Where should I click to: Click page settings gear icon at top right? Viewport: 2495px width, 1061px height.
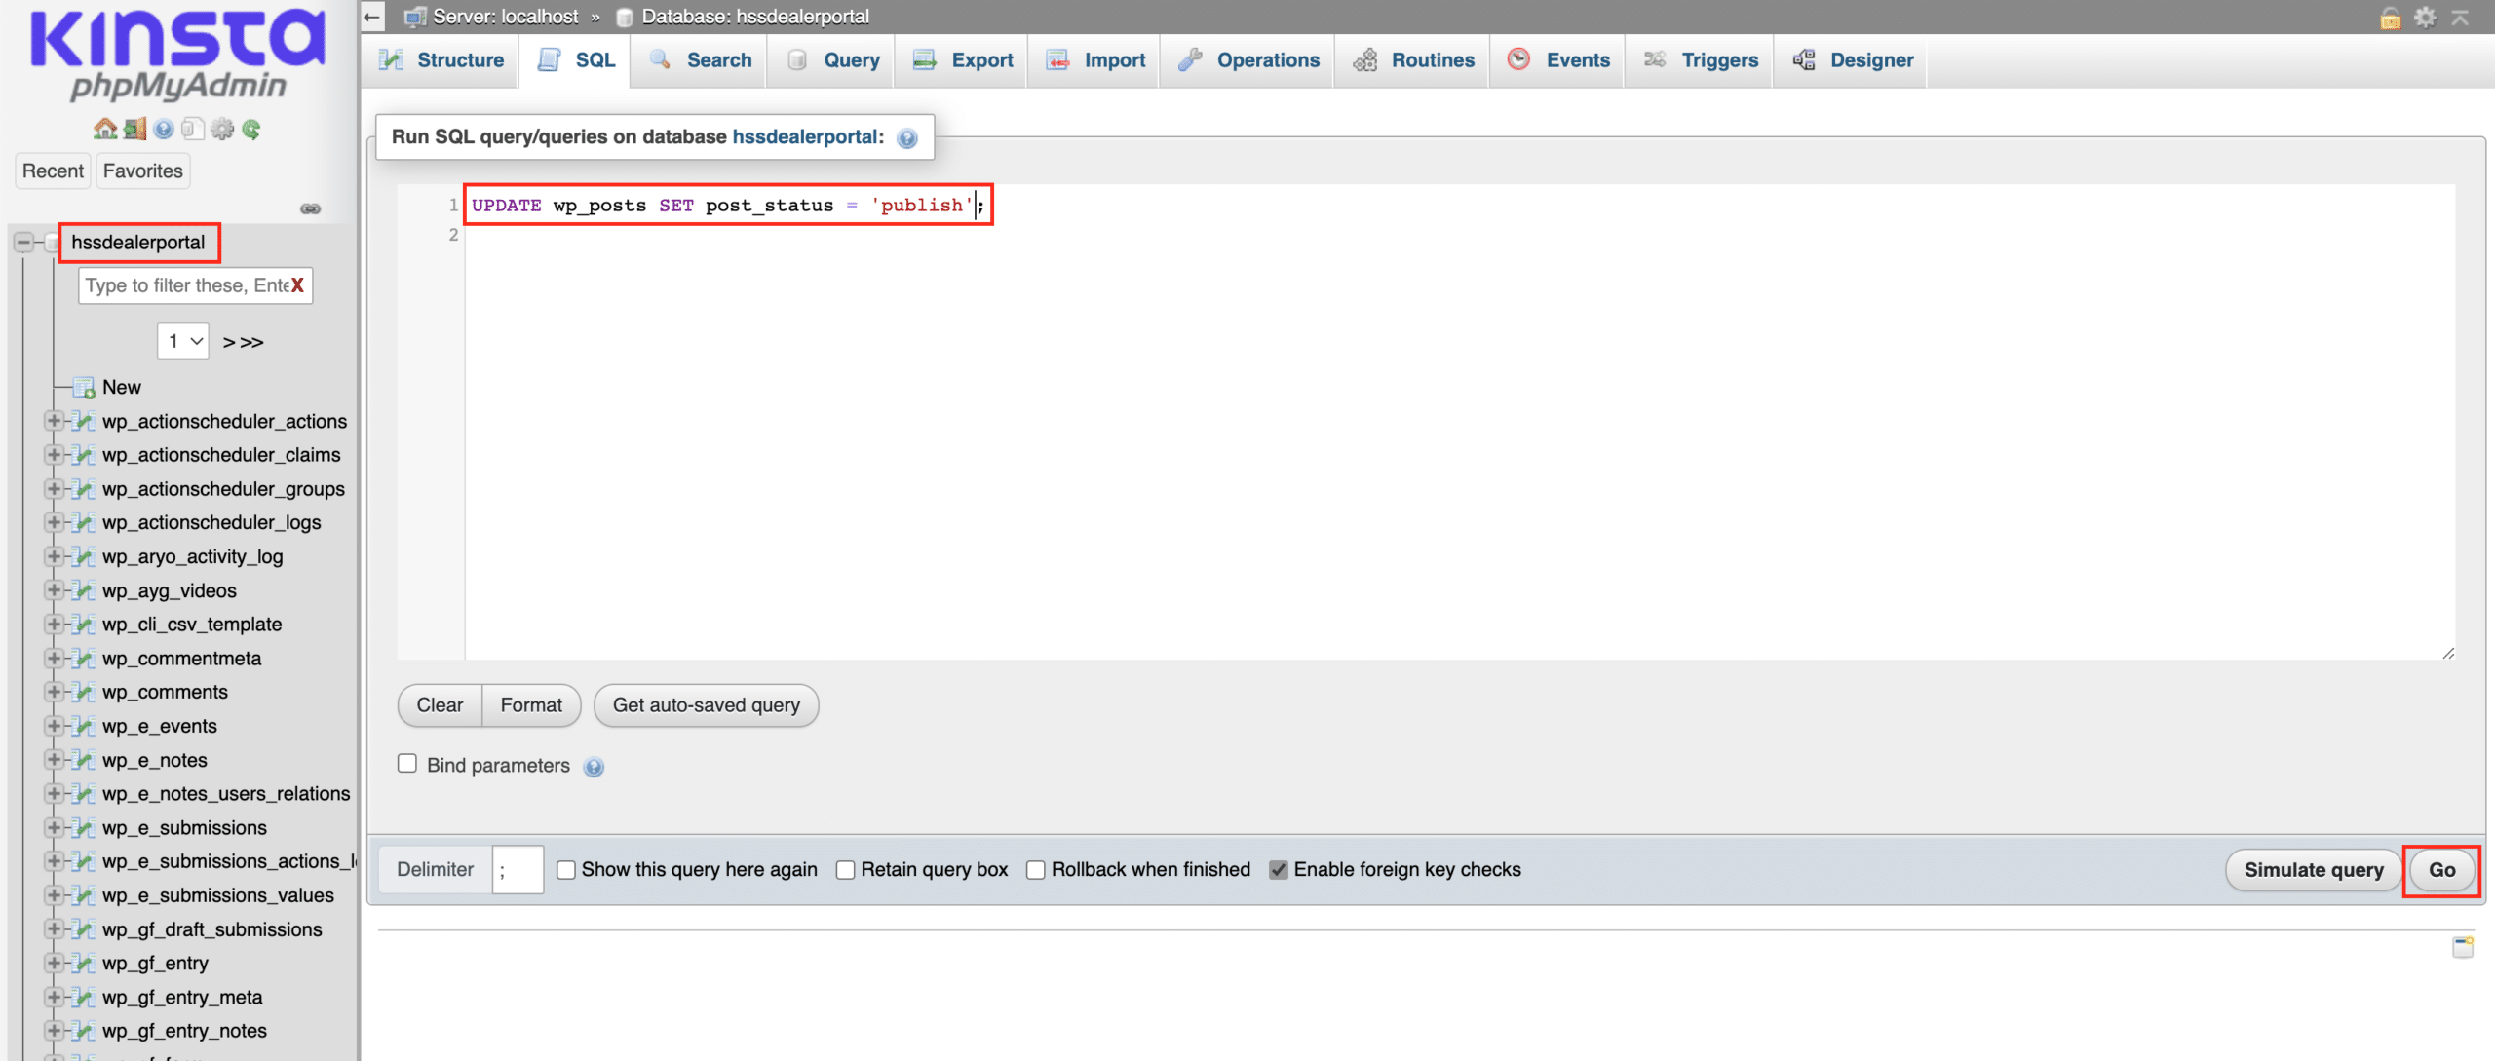(2425, 17)
